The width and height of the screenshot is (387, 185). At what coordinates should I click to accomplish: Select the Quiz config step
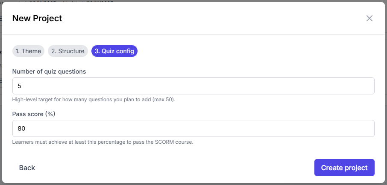coord(114,51)
